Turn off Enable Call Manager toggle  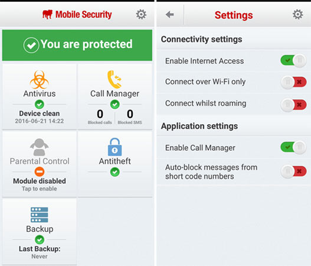pyautogui.click(x=293, y=147)
